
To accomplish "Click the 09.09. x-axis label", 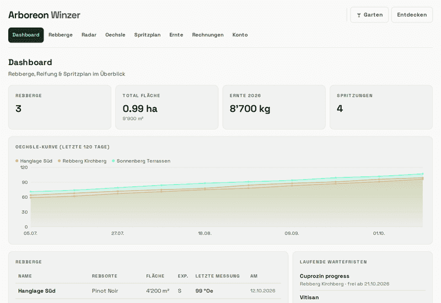I will (x=292, y=233).
